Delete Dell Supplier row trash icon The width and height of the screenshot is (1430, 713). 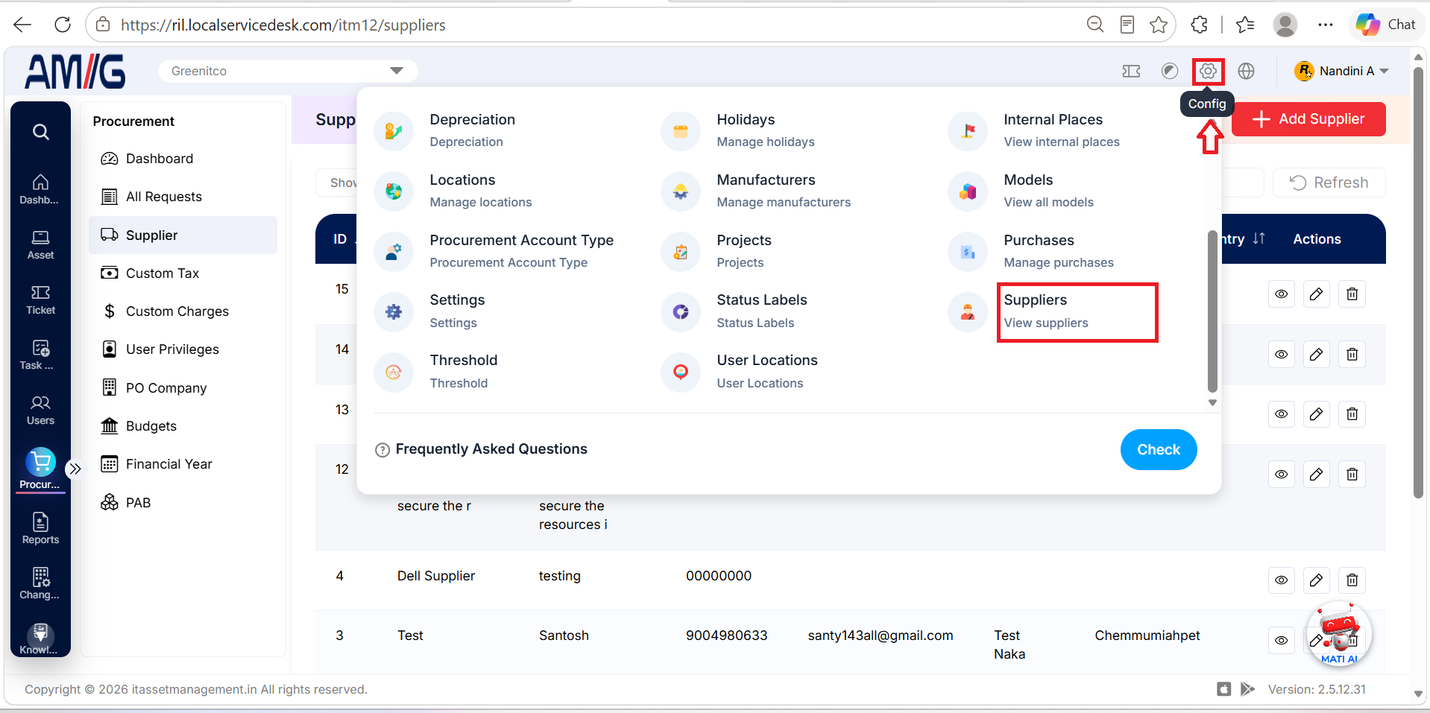click(x=1352, y=580)
